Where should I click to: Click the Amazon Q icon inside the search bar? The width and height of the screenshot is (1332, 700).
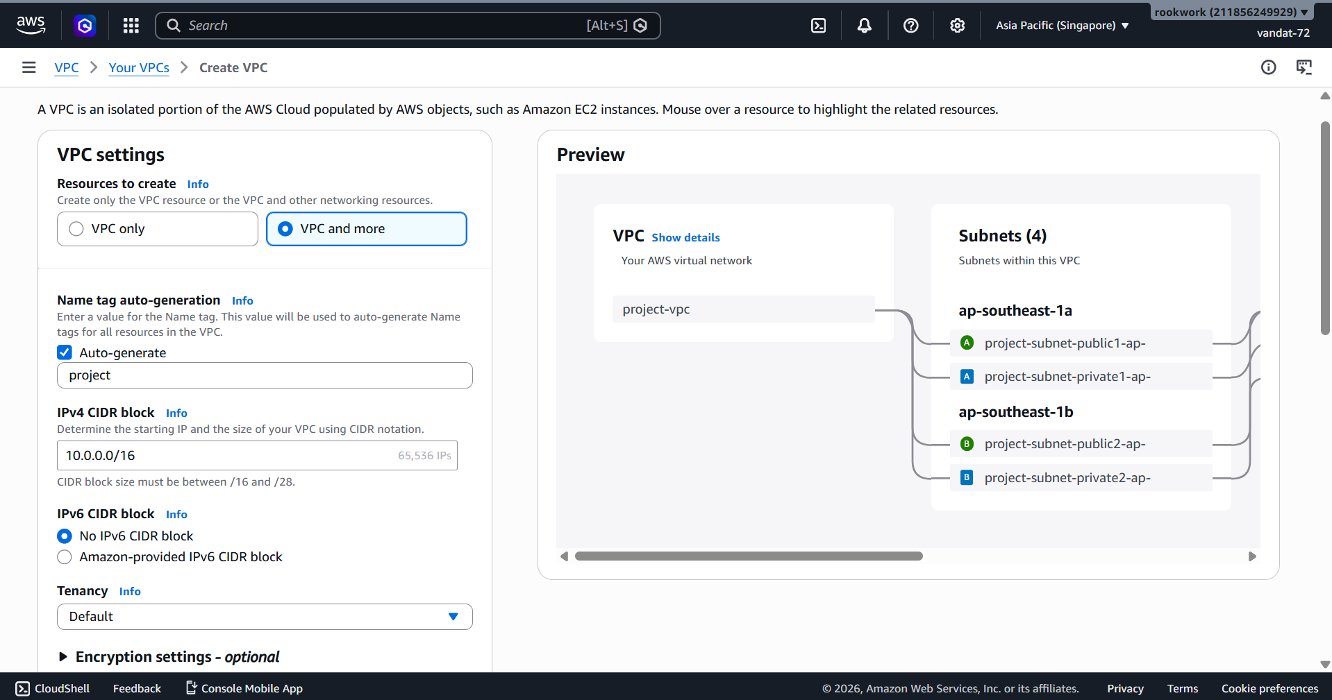pyautogui.click(x=640, y=26)
